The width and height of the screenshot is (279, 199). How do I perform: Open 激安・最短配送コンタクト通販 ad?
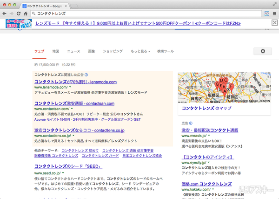tap(210, 130)
